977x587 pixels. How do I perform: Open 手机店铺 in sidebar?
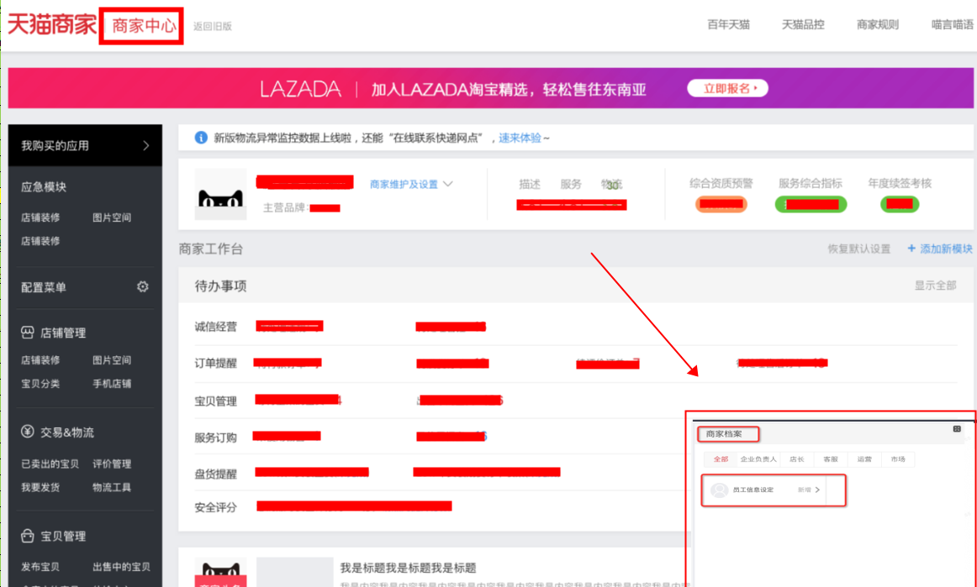coord(112,384)
